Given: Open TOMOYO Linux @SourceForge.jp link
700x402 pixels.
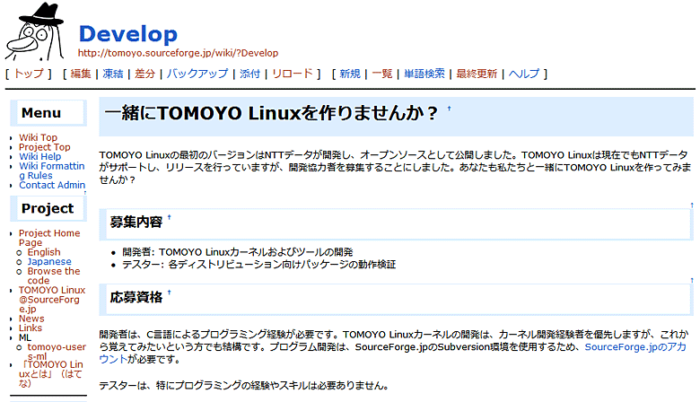Looking at the screenshot, I should pyautogui.click(x=52, y=300).
